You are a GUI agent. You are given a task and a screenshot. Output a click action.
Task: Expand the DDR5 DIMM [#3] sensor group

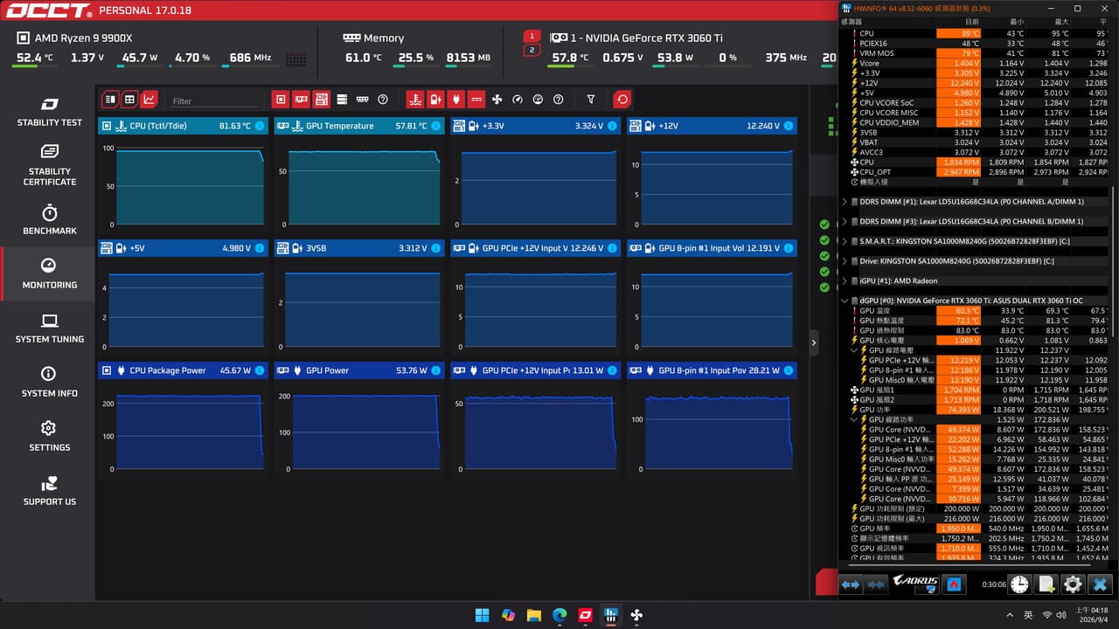point(844,222)
